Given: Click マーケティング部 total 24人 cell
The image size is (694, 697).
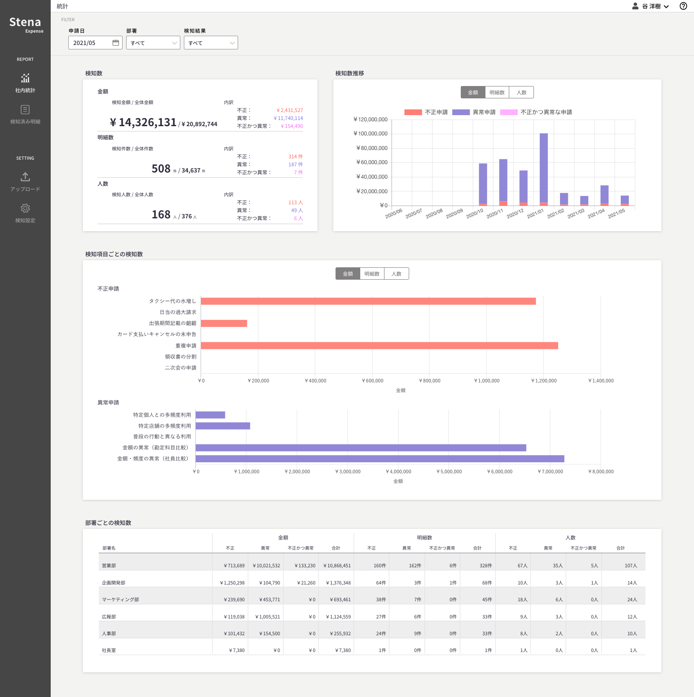Looking at the screenshot, I should click(632, 600).
